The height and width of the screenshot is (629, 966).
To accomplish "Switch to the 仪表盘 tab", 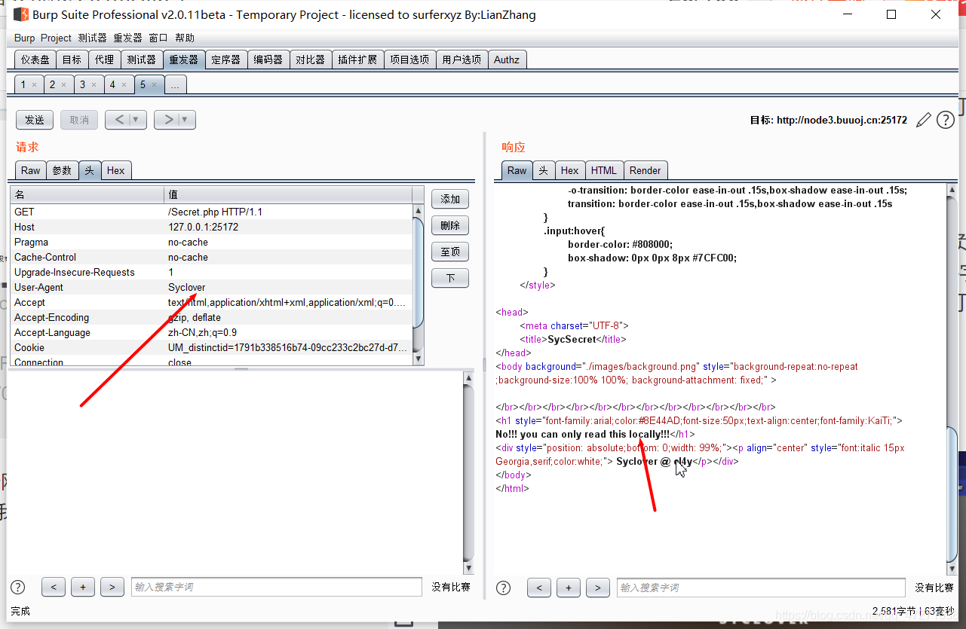I will point(35,60).
